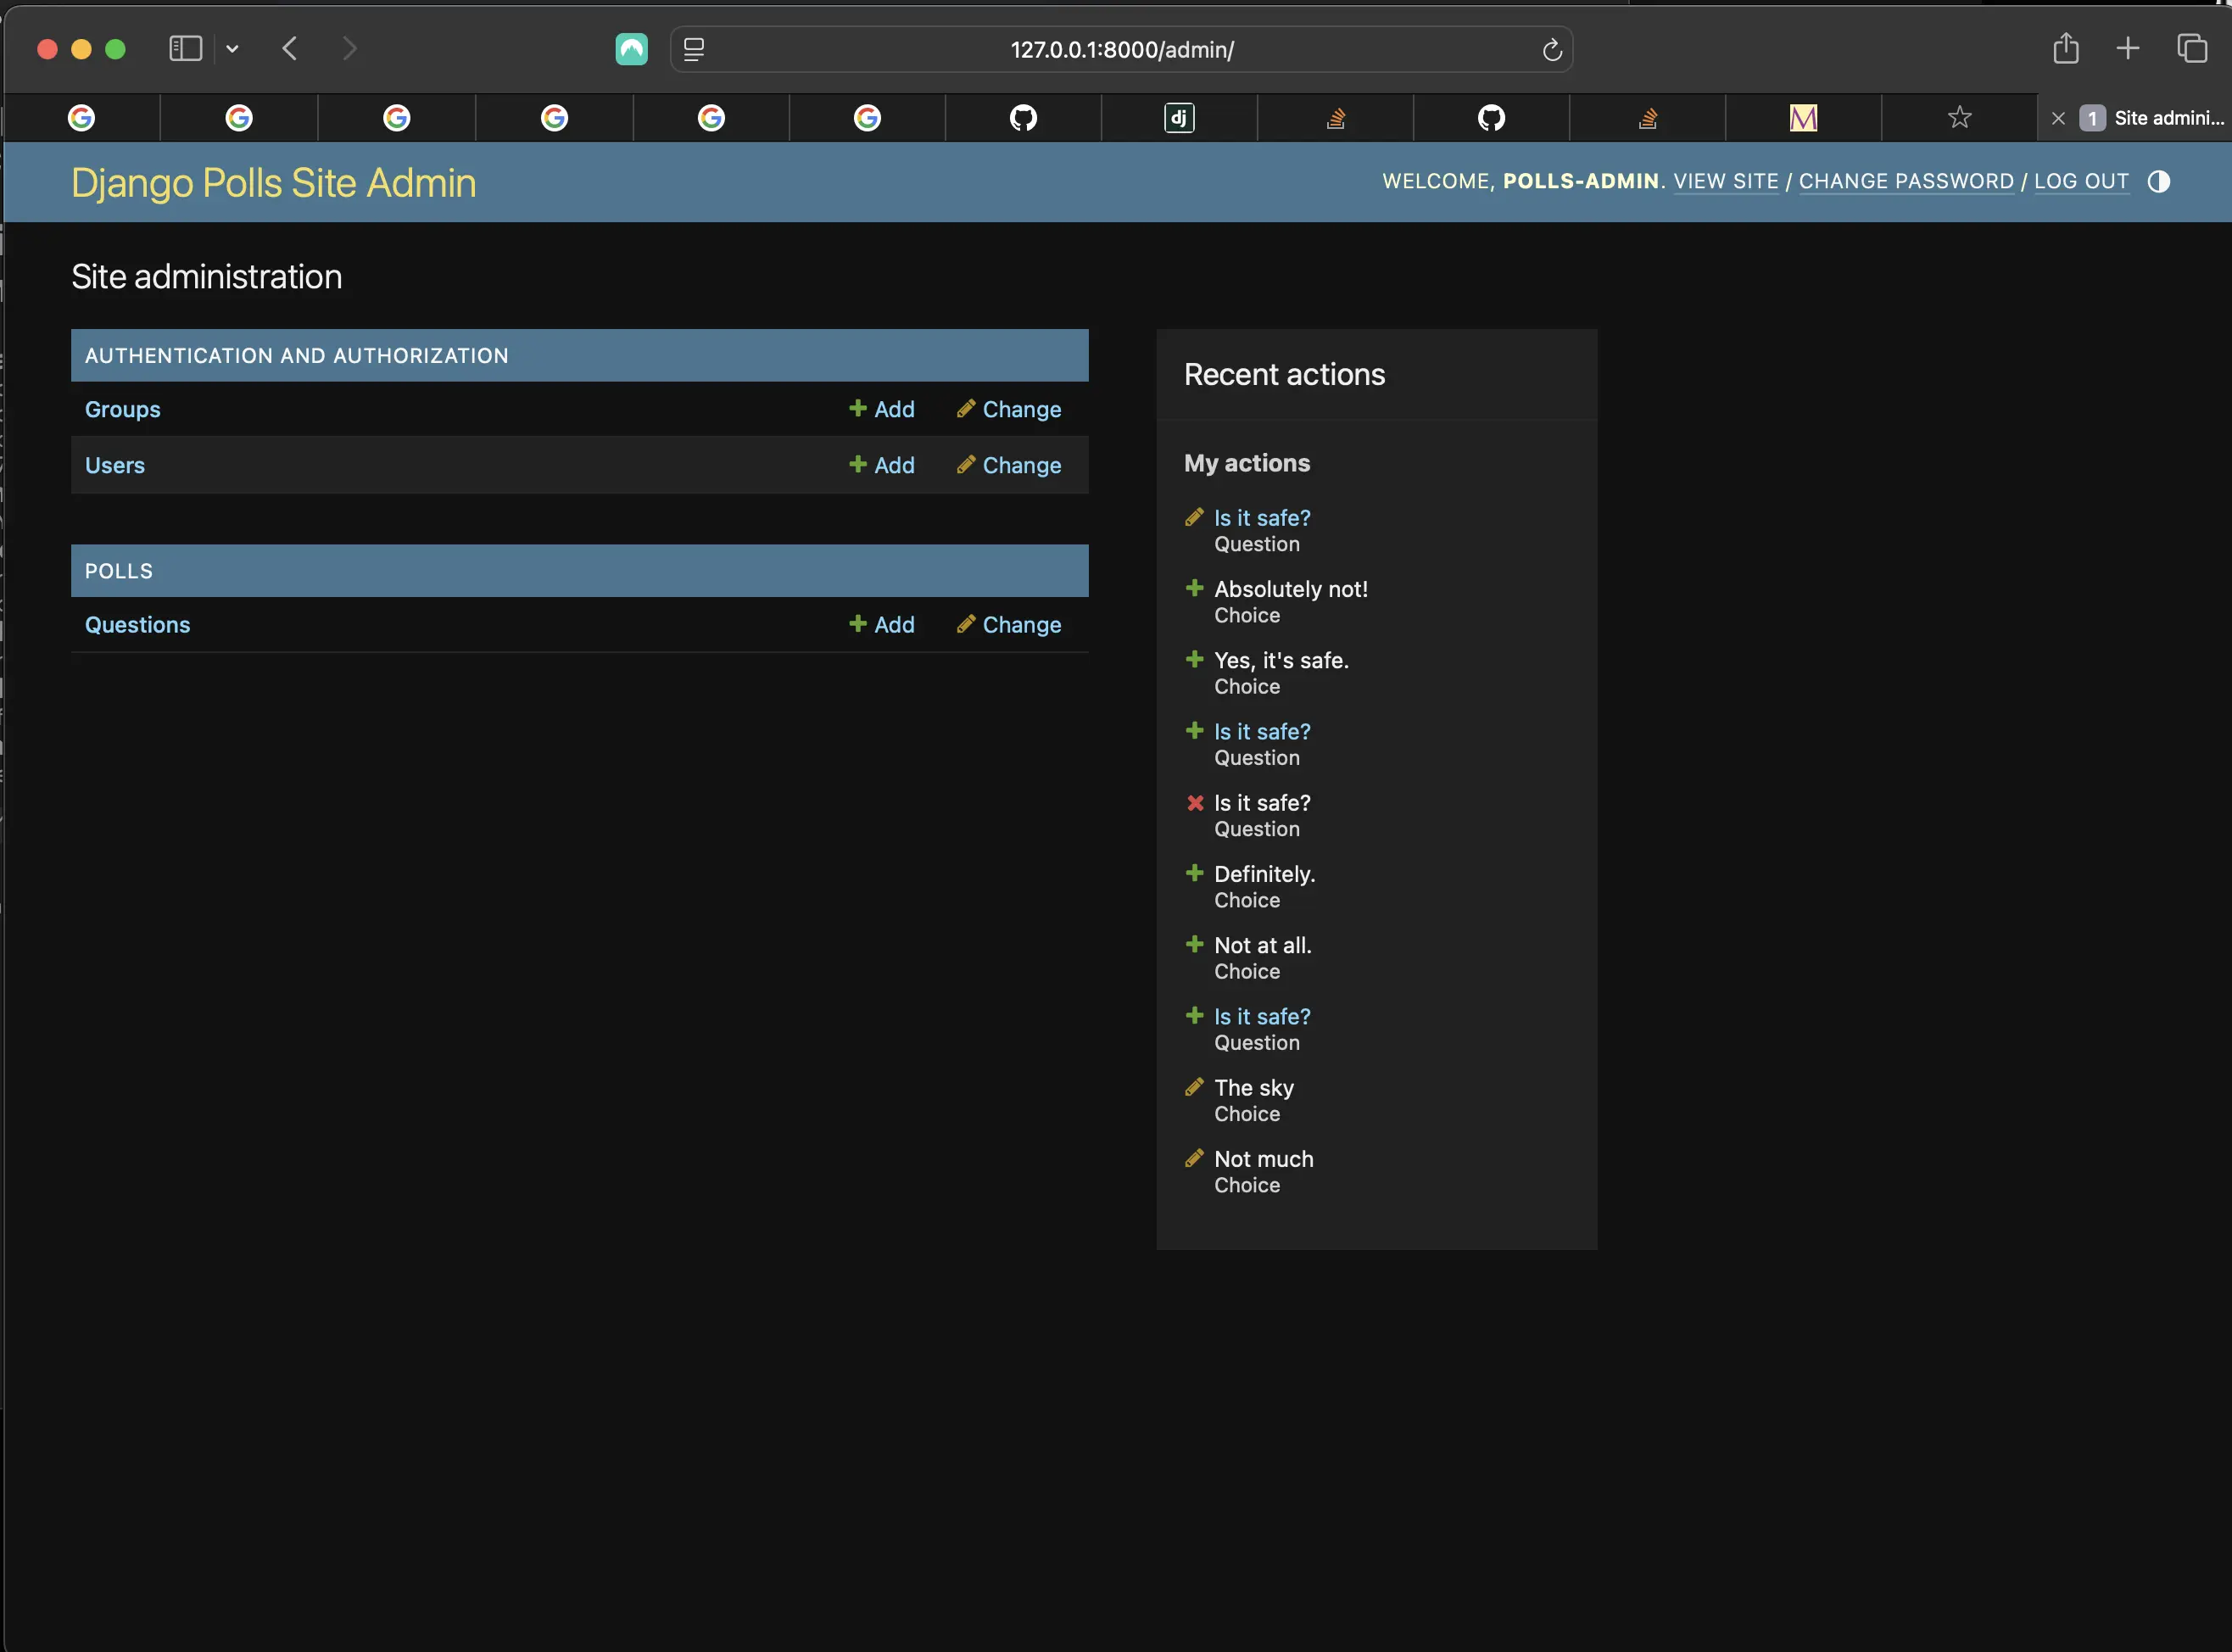This screenshot has height=1652, width=2232.
Task: Open the Questions model link
Action: [138, 625]
